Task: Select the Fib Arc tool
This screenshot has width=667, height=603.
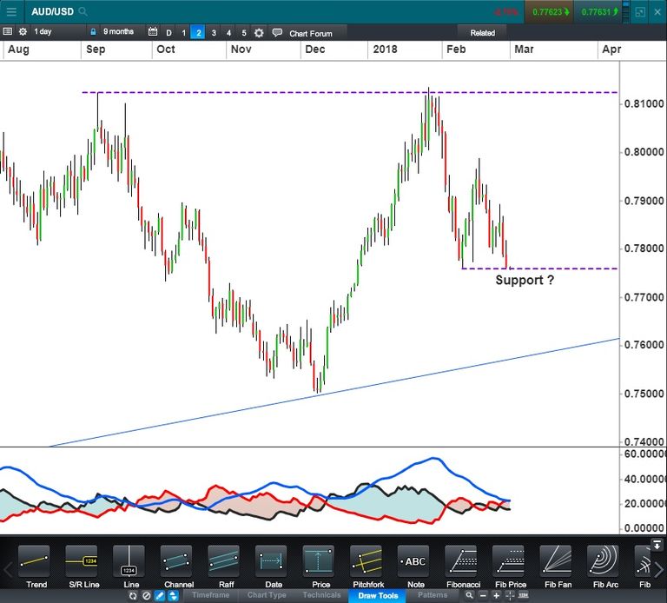Action: 604,567
